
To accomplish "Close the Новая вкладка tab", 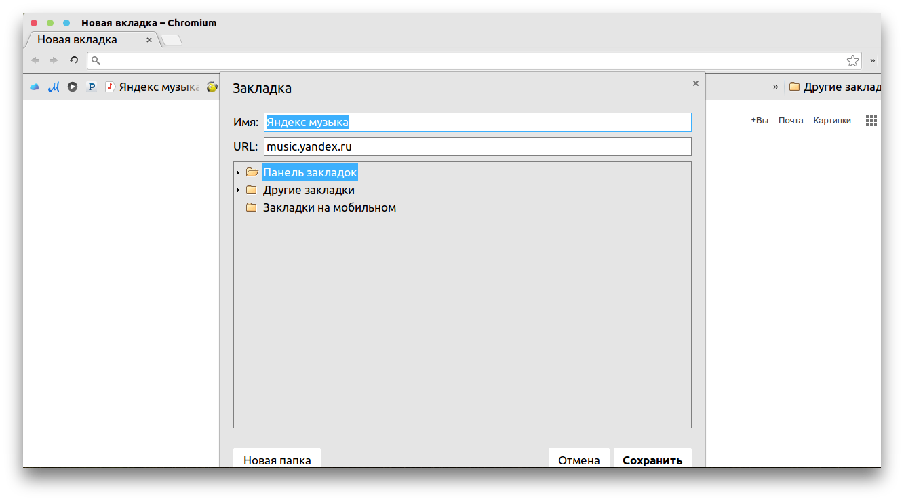I will click(x=149, y=40).
